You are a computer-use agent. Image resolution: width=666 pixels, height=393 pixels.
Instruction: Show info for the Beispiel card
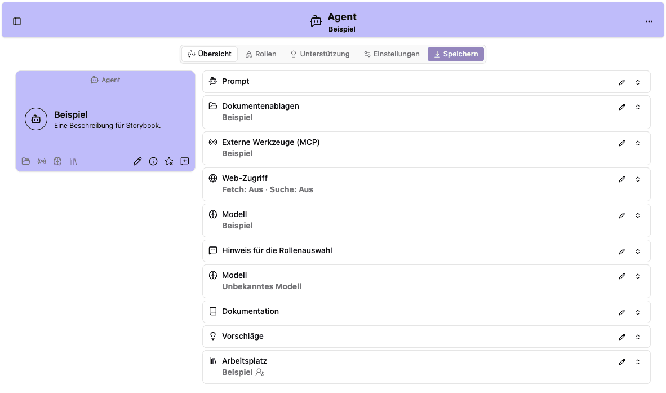coord(153,161)
